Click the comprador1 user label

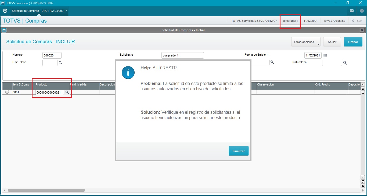pyautogui.click(x=290, y=21)
